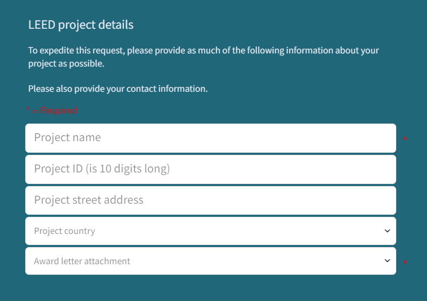Click the chevron arrow in Project country

click(x=387, y=231)
